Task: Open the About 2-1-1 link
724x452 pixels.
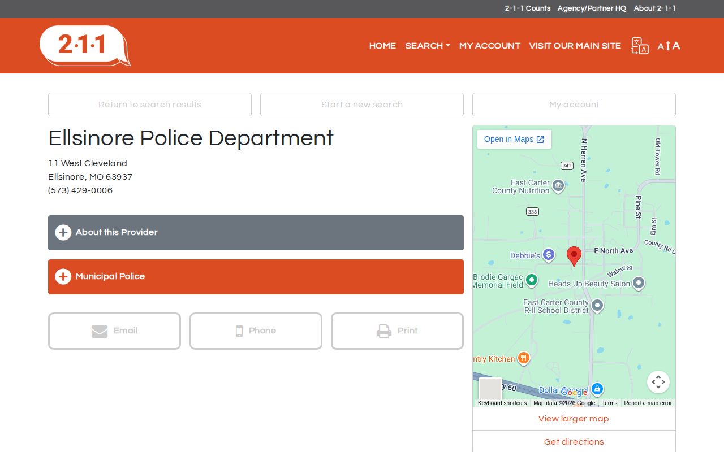Action: pos(655,8)
